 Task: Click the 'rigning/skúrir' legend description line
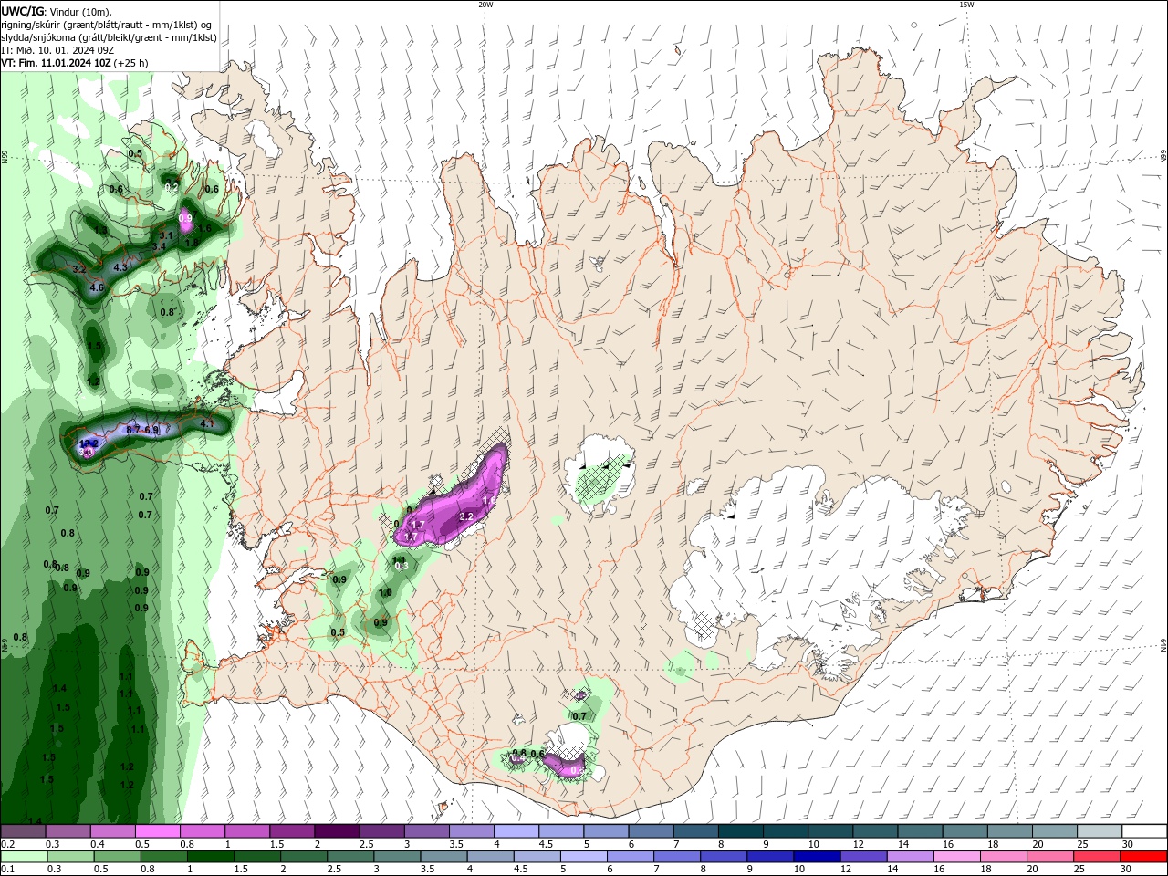(107, 24)
